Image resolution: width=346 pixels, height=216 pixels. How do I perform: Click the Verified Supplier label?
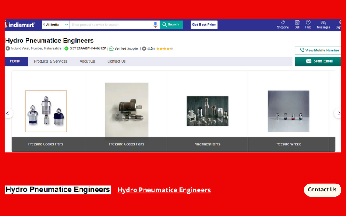126,48
